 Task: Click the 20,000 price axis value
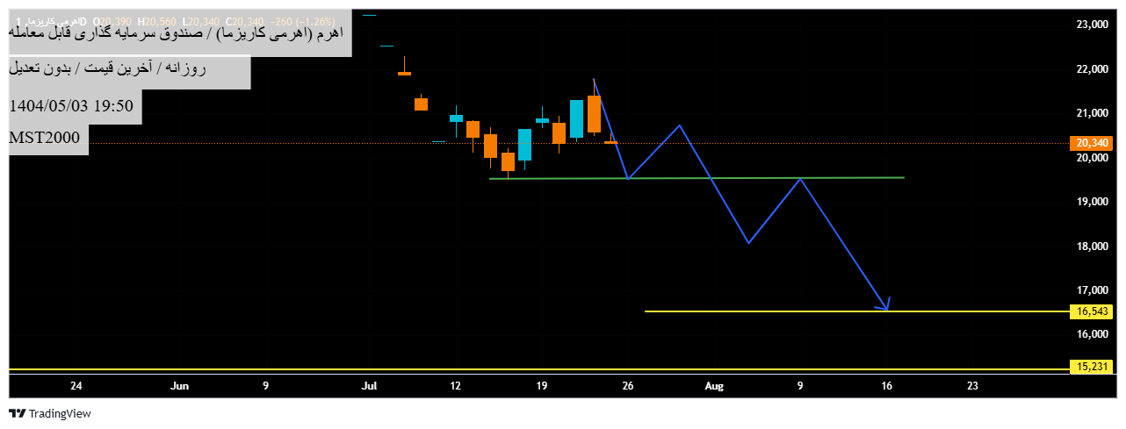(x=1092, y=158)
